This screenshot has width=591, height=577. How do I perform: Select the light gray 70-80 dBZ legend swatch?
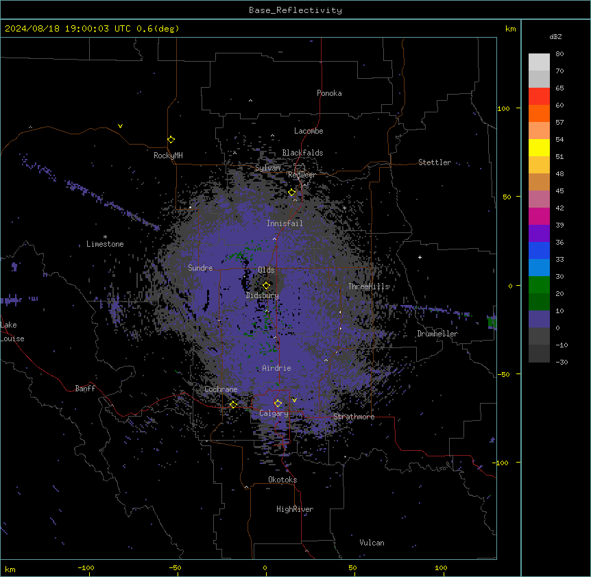click(x=539, y=62)
